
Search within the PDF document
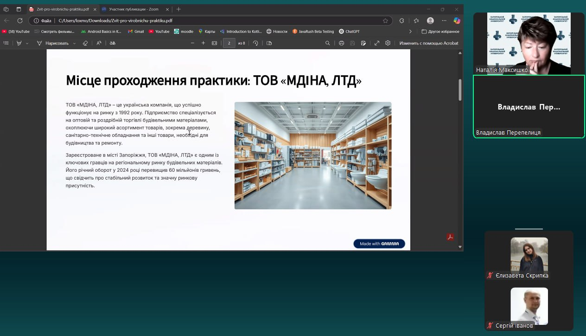coord(328,43)
